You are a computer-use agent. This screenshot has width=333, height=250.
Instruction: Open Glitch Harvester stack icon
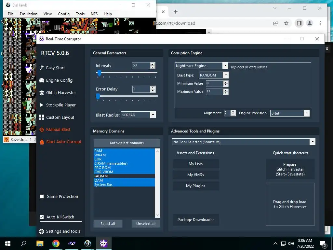click(x=42, y=93)
